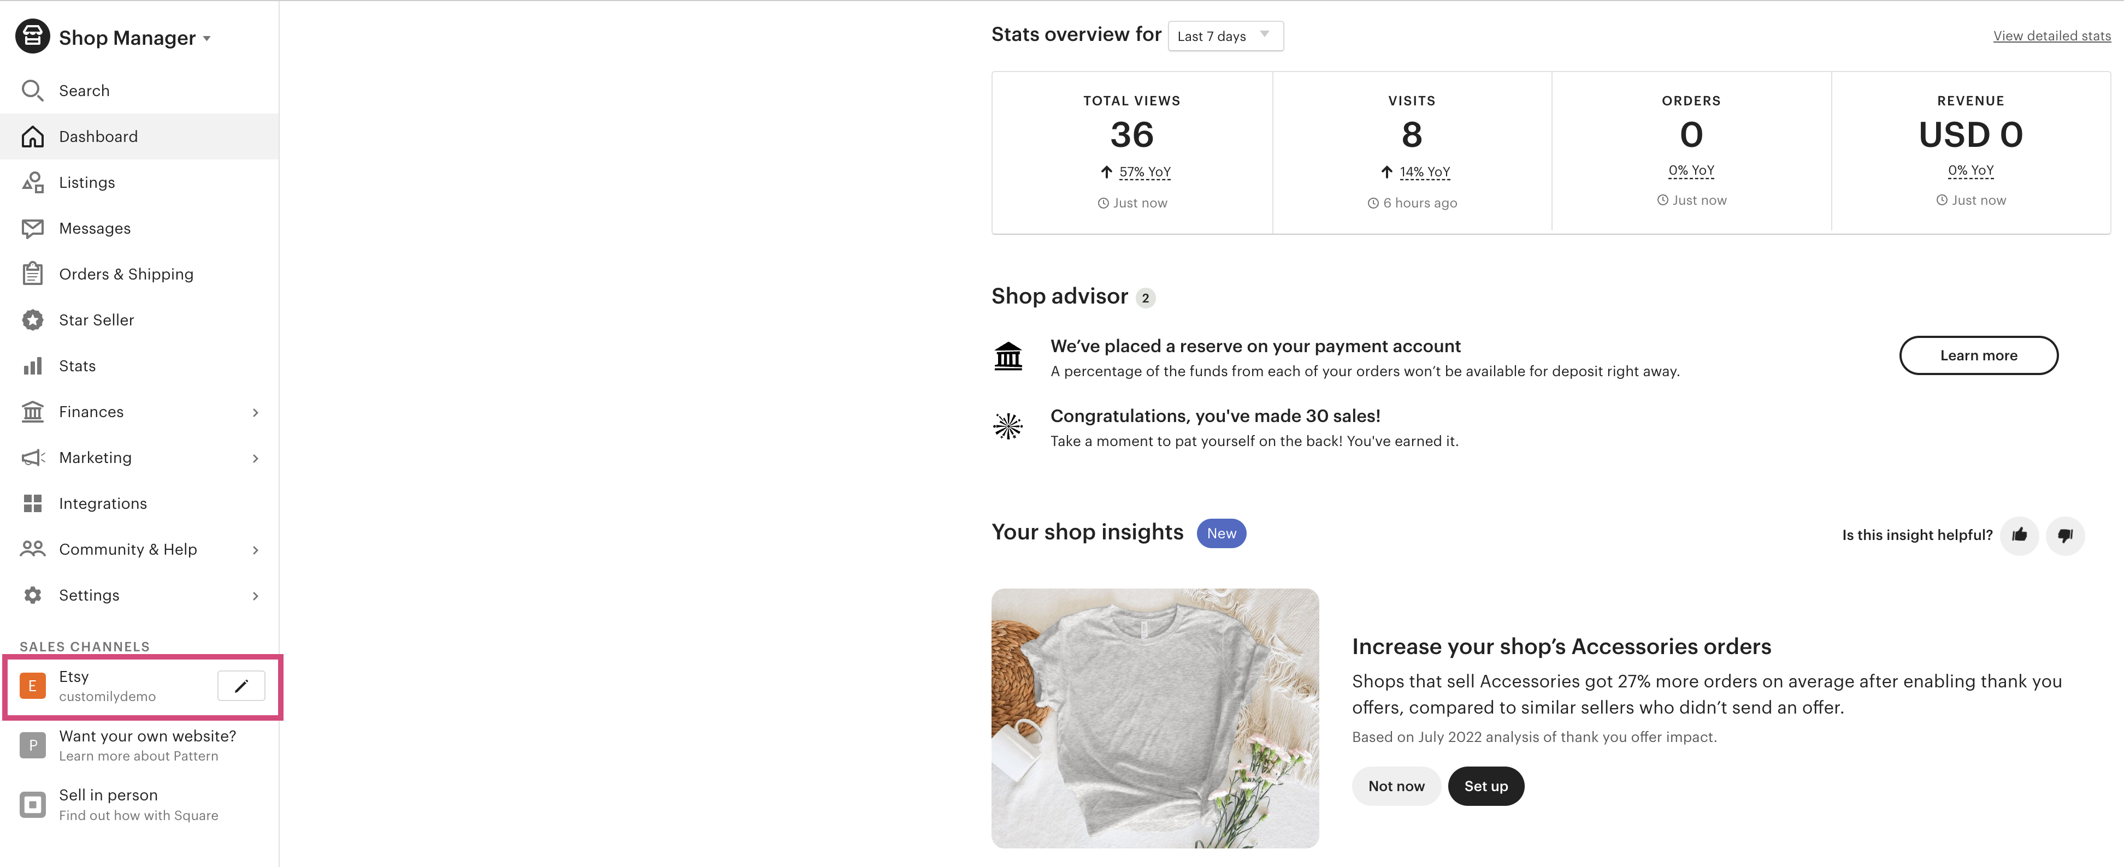Image resolution: width=2124 pixels, height=867 pixels.
Task: Open Search via the magnifying glass icon
Action: 32,91
